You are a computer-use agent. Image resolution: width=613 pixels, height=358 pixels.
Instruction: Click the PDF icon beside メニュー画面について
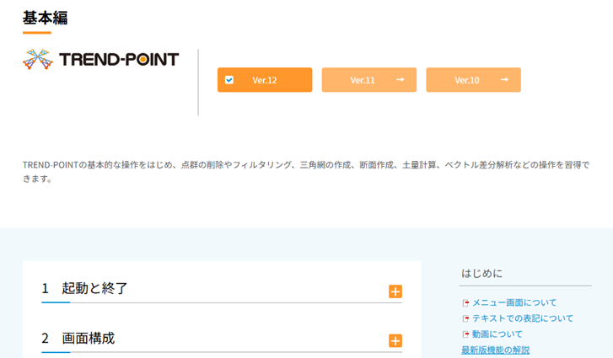point(465,303)
